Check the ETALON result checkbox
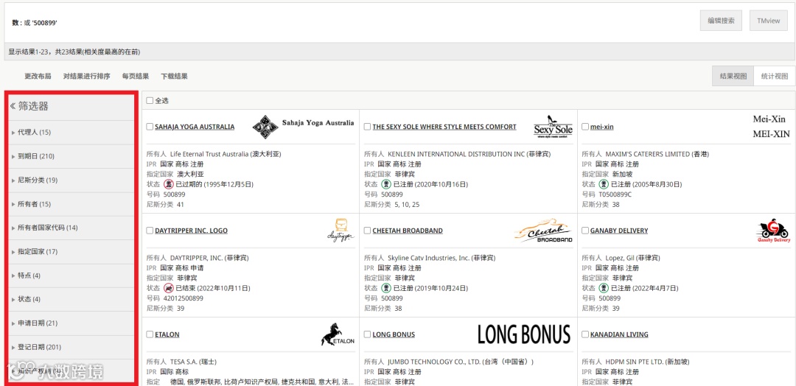The image size is (796, 386). pos(150,334)
